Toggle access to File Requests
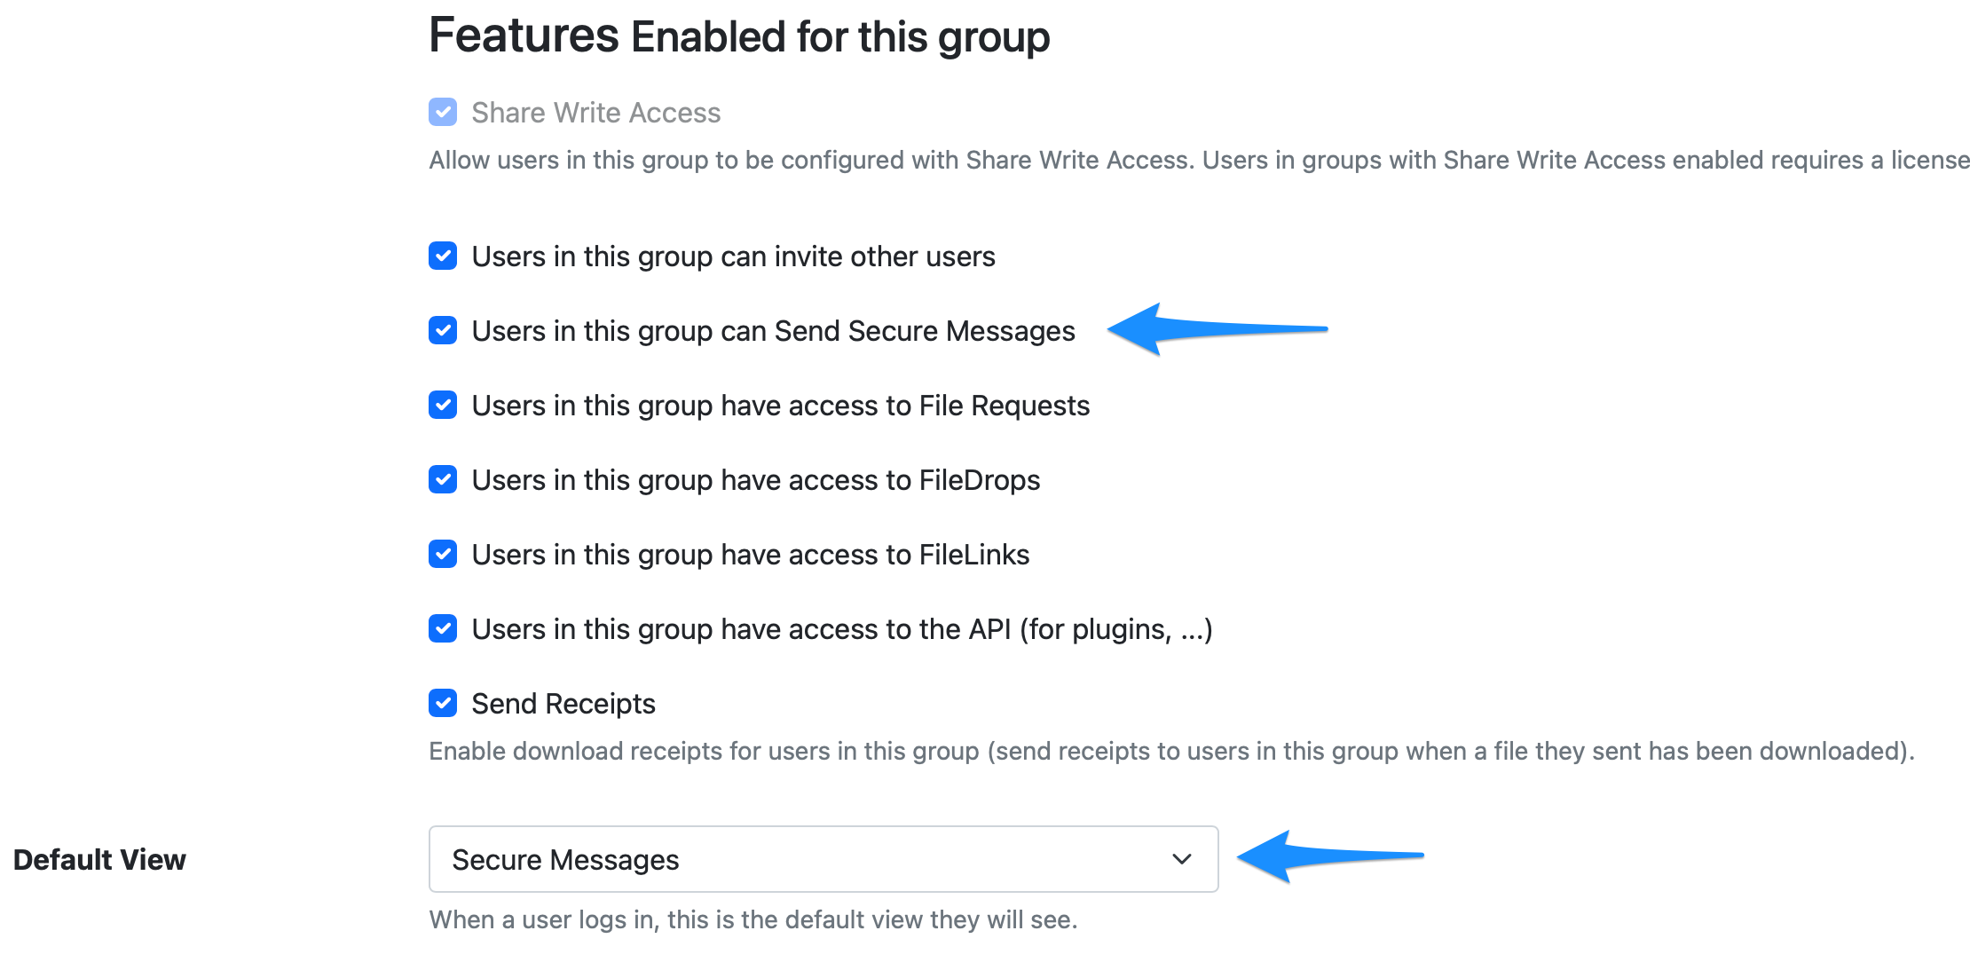This screenshot has width=1970, height=978. [x=442, y=405]
